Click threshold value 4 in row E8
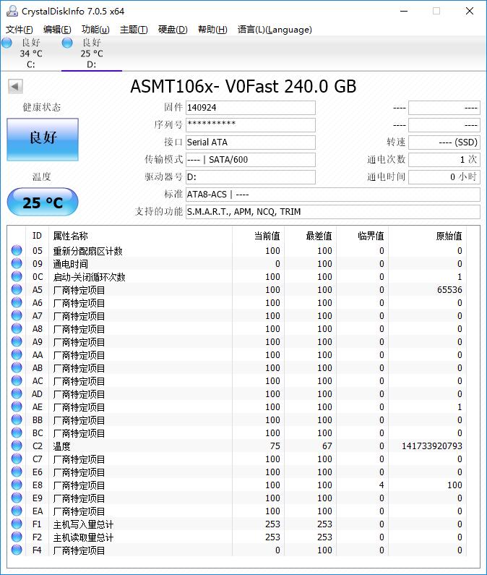The image size is (487, 575). tap(382, 485)
